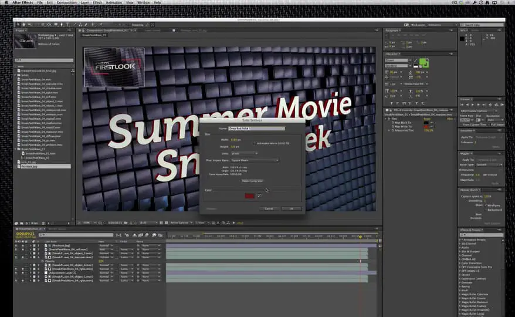The image size is (515, 317).
Task: Open blending mode dropdown for layer 1
Action: (x=106, y=245)
